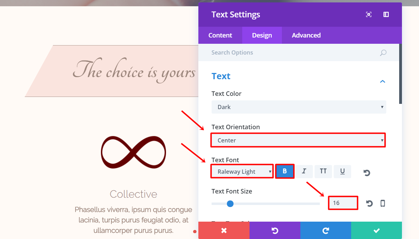Viewport: 419px width, 239px height.
Task: Toggle Italic font style
Action: pyautogui.click(x=304, y=171)
